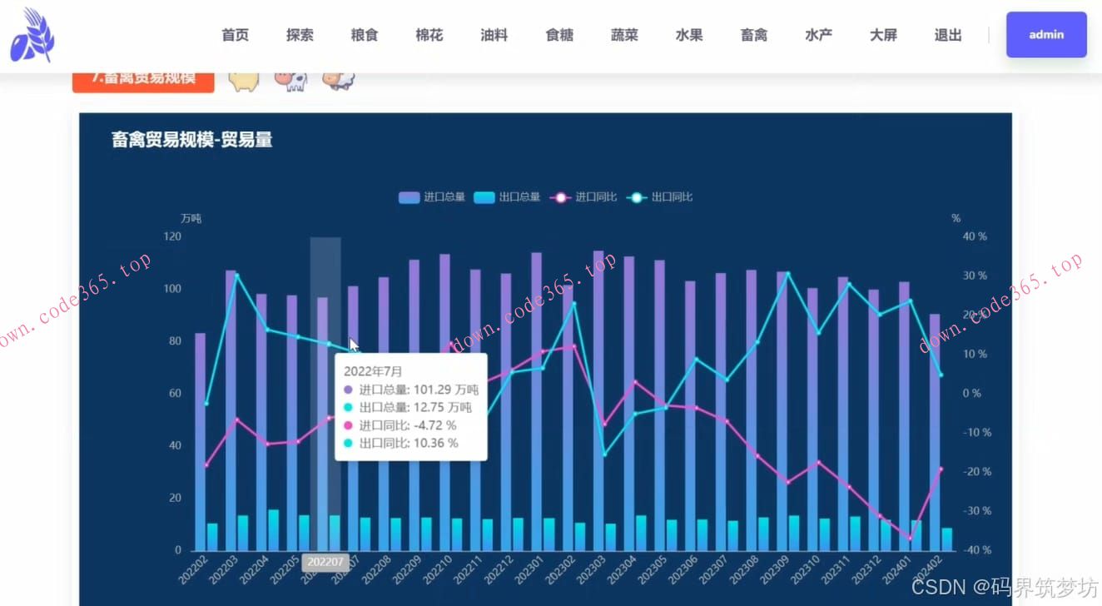Click the 202304 x-axis label

click(x=623, y=569)
